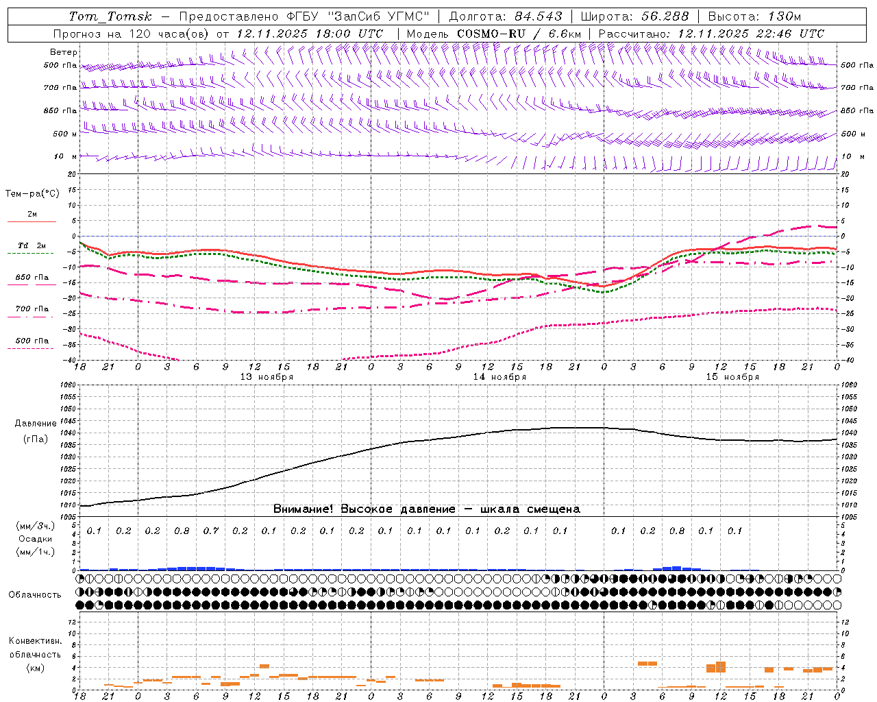Click the 1060 value on left pressure axis
This screenshot has height=702, width=877.
point(67,385)
